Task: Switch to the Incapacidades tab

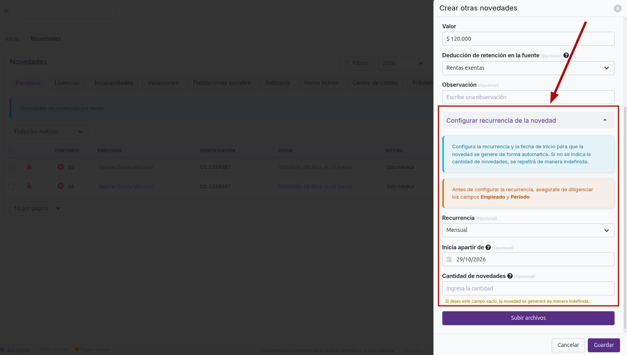Action: (114, 83)
